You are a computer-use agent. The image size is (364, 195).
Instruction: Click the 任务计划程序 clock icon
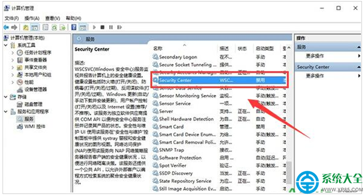(x=20, y=53)
